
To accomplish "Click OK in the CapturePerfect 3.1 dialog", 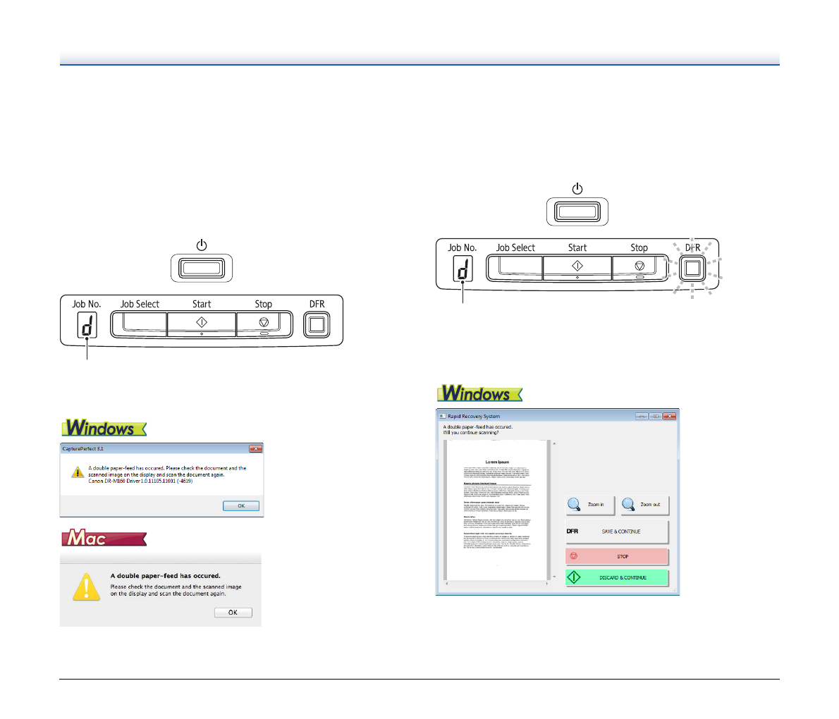I will coord(240,506).
